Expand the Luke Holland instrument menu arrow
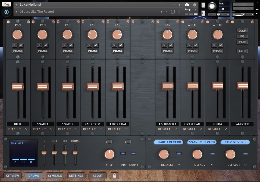 click(16, 5)
